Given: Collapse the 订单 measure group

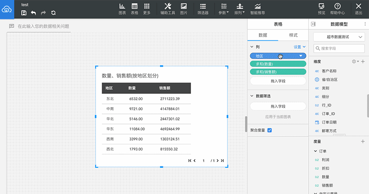Looking at the screenshot, I should click(315, 151).
